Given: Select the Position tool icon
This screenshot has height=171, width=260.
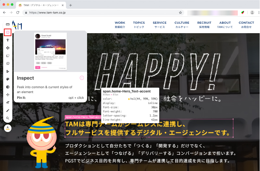Looking at the screenshot, I should [7, 95].
